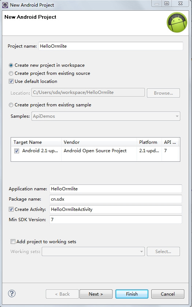Open the Samples ApiDemos dropdown
The width and height of the screenshot is (192, 307).
click(106, 116)
